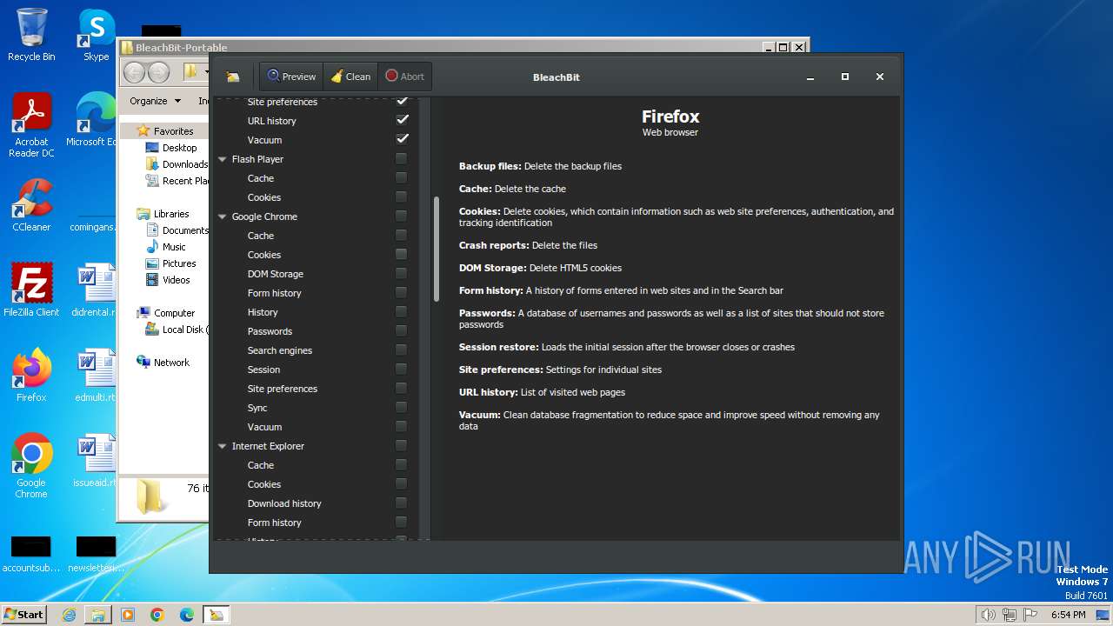Screen dimensions: 1113x626
Task: Click the system clock showing 6:54 PM
Action: [x=1069, y=615]
